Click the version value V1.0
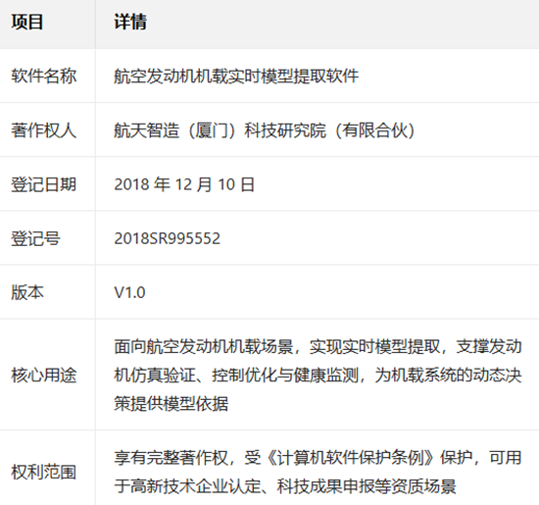539x505 pixels. pos(129,292)
